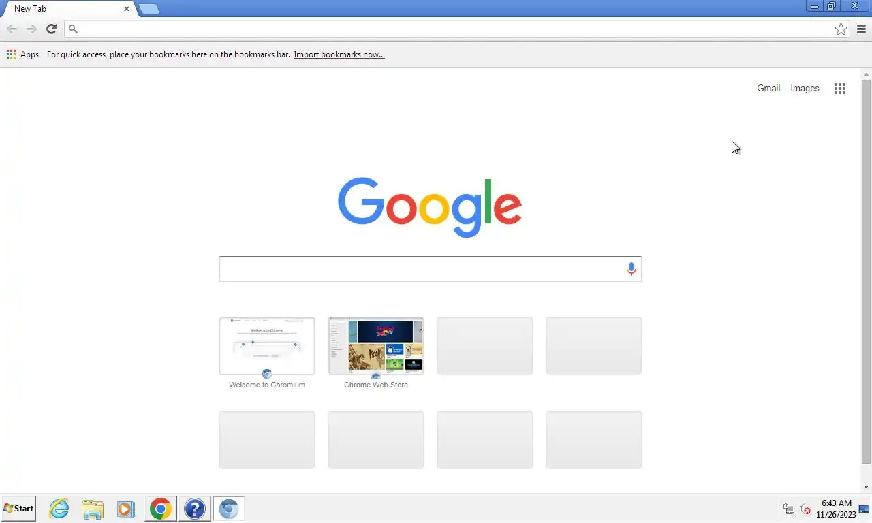Click the page scrollbar down arrow
This screenshot has height=523, width=872.
867,487
